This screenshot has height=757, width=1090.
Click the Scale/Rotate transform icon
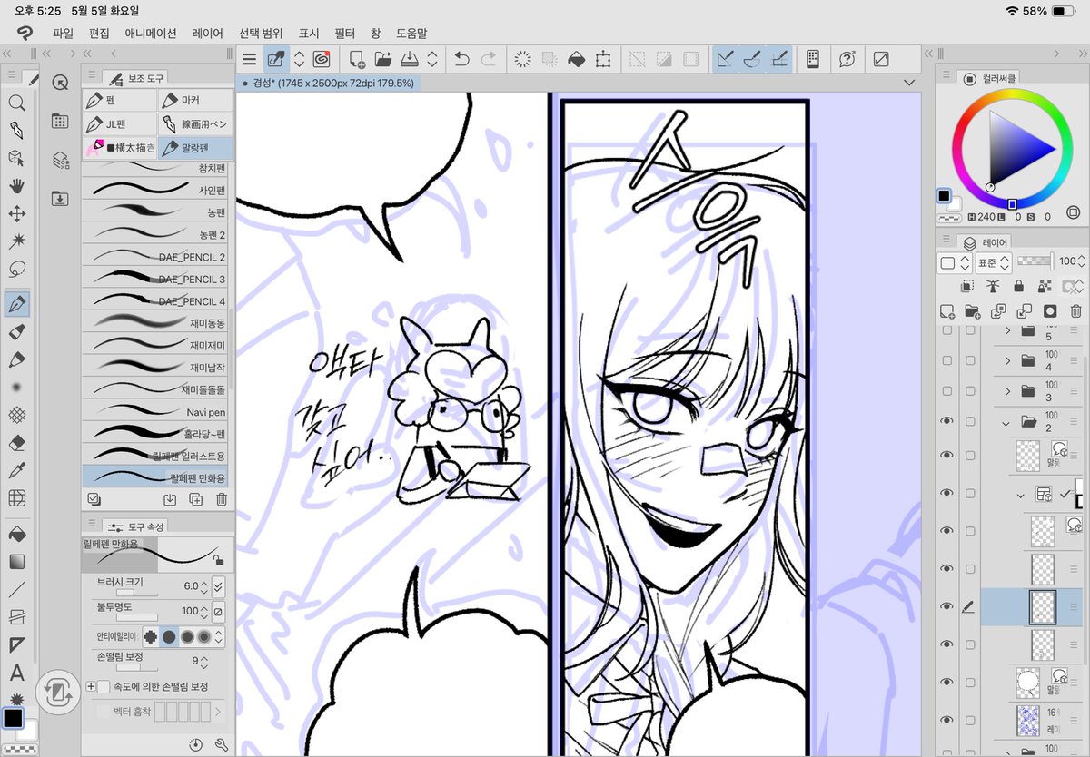coord(603,59)
